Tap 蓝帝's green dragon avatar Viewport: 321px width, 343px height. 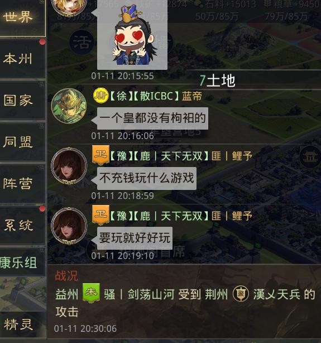pyautogui.click(x=69, y=106)
